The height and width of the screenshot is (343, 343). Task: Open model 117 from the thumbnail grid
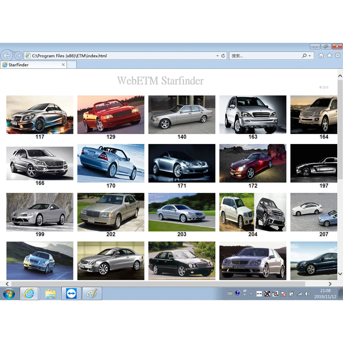point(39,115)
